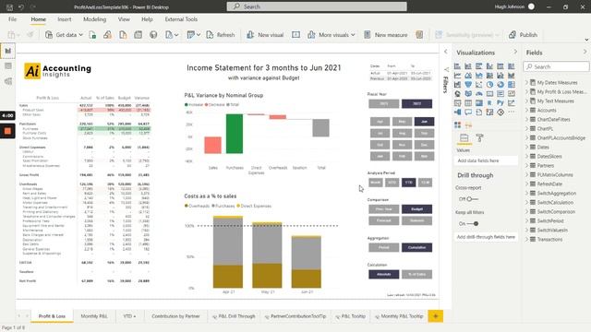Open the More visuals dropdown
This screenshot has height=332, width=591.
[x=332, y=35]
